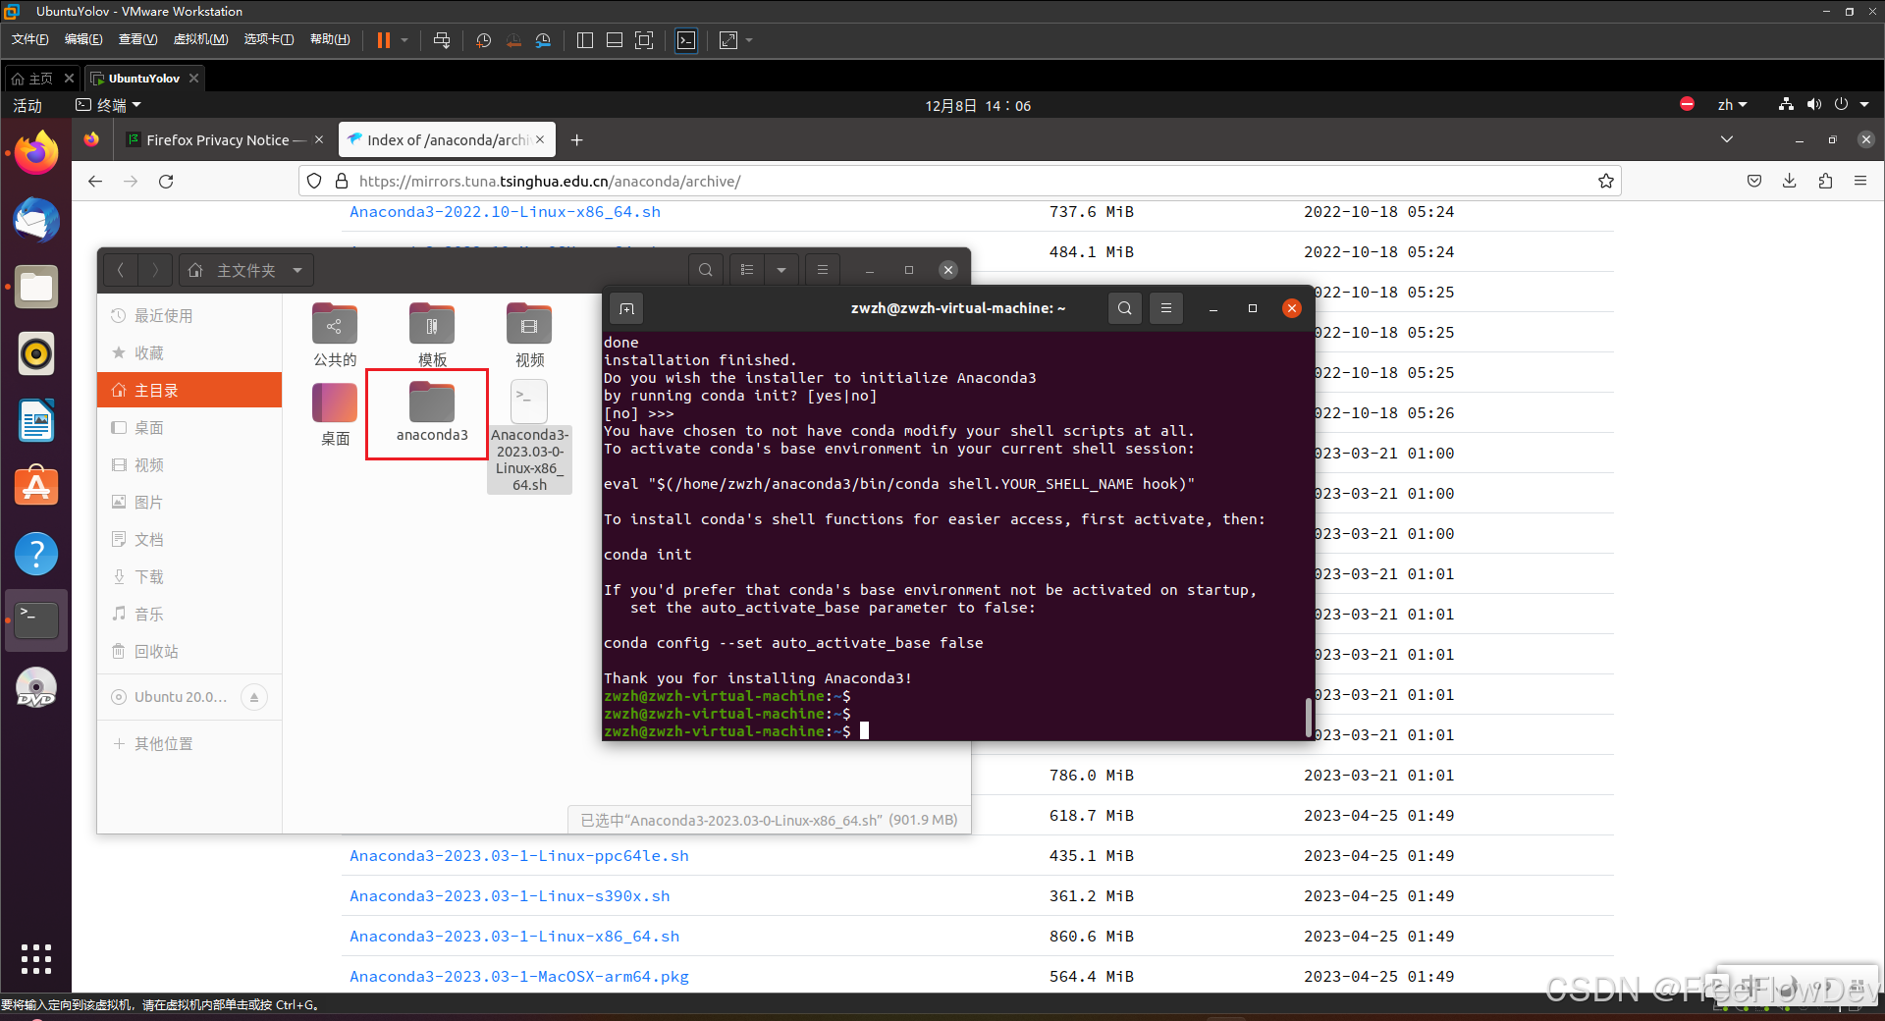Open the 虚拟机(M) menu
Image resolution: width=1885 pixels, height=1021 pixels.
(200, 39)
